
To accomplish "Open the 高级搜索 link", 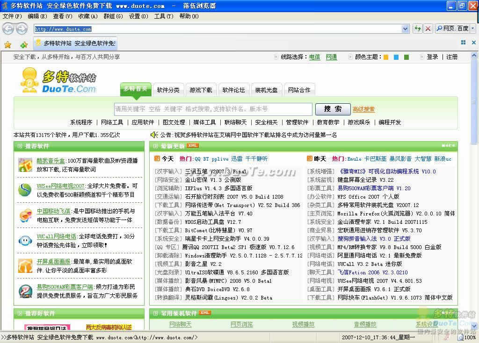I will tap(363, 109).
